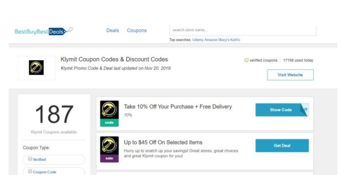This screenshot has height=193, width=344.
Task: Open the Coupons menu item
Action: pyautogui.click(x=137, y=30)
